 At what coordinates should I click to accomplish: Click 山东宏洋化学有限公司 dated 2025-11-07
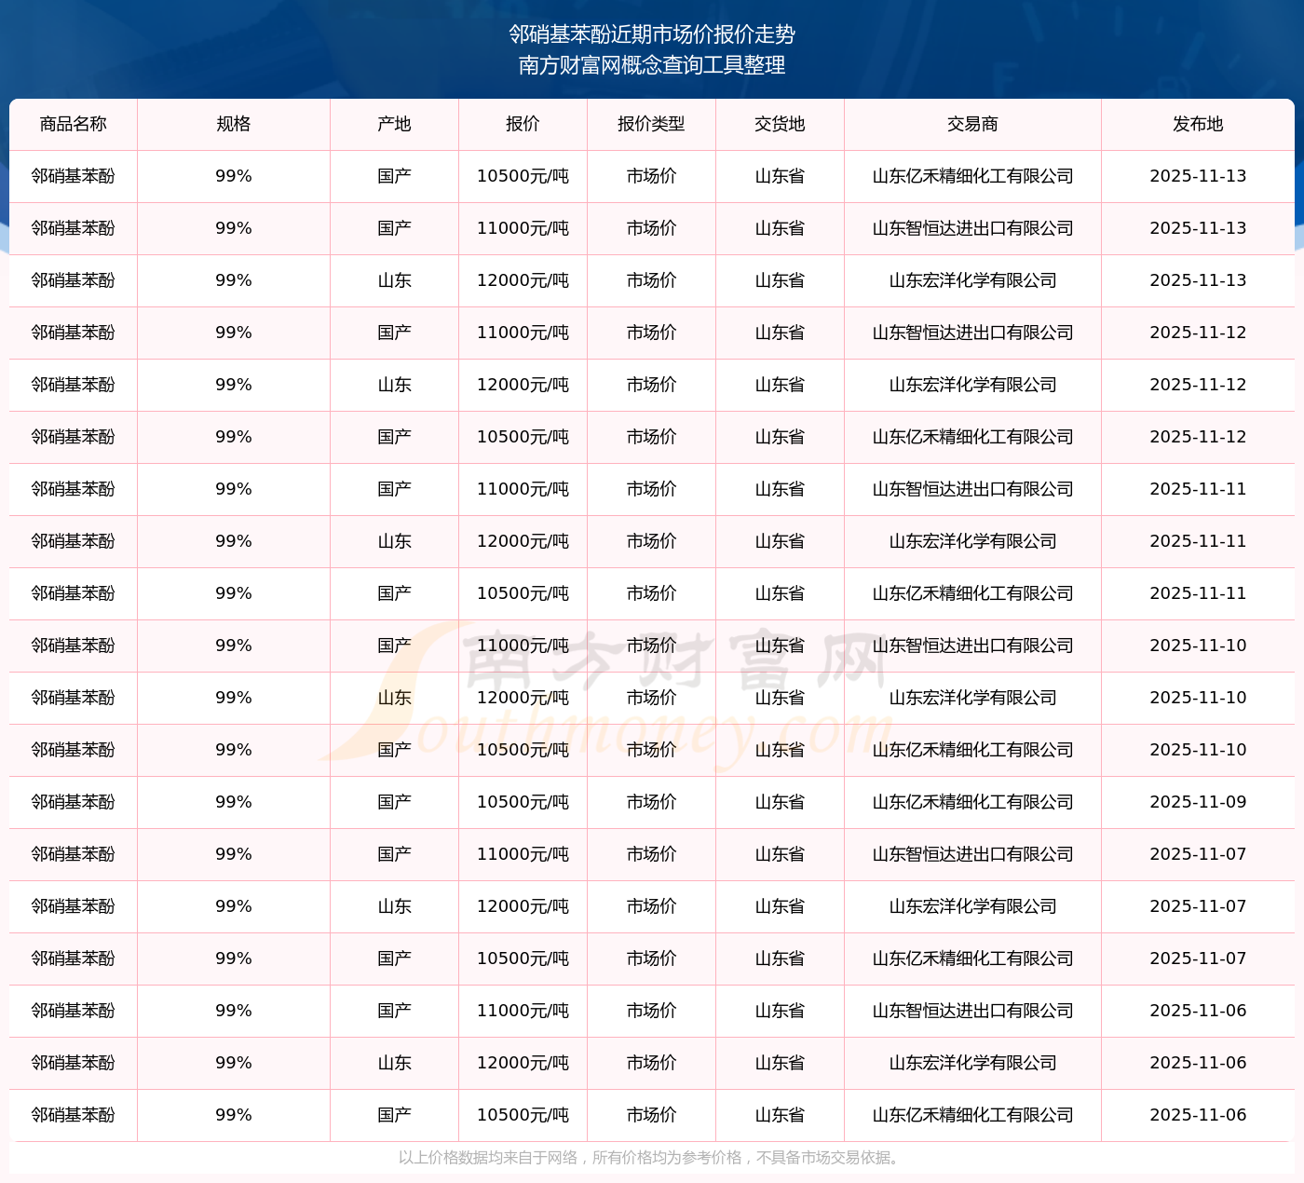[x=972, y=906]
